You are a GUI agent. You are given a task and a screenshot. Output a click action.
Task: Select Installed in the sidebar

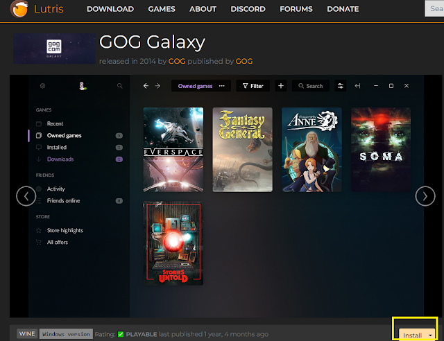(x=57, y=148)
